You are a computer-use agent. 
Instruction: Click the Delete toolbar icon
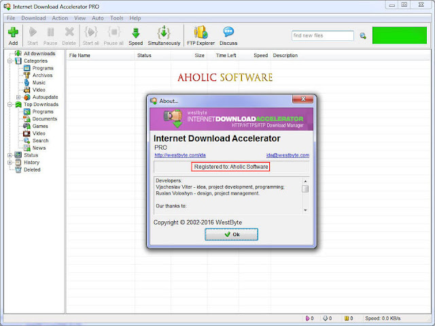point(69,35)
